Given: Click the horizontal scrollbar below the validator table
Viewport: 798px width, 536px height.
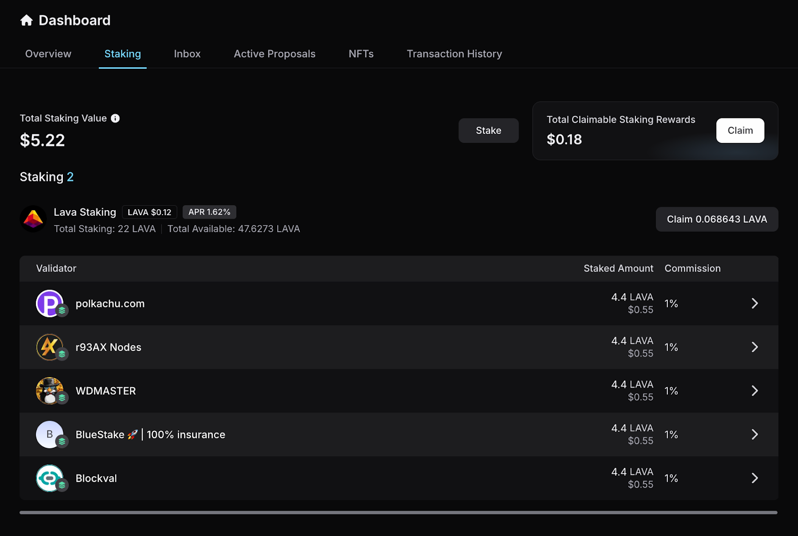Looking at the screenshot, I should (399, 512).
